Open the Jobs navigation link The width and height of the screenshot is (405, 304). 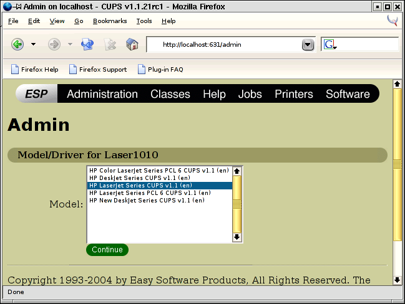(x=250, y=94)
